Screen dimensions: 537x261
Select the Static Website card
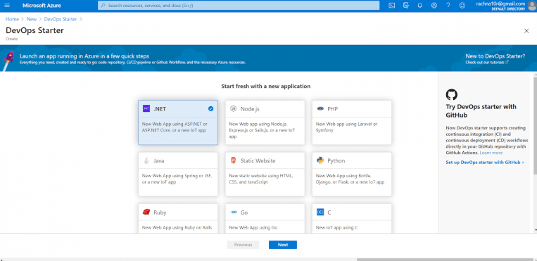(x=265, y=174)
